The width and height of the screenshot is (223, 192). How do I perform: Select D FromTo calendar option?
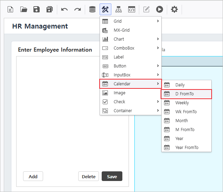click(x=186, y=94)
